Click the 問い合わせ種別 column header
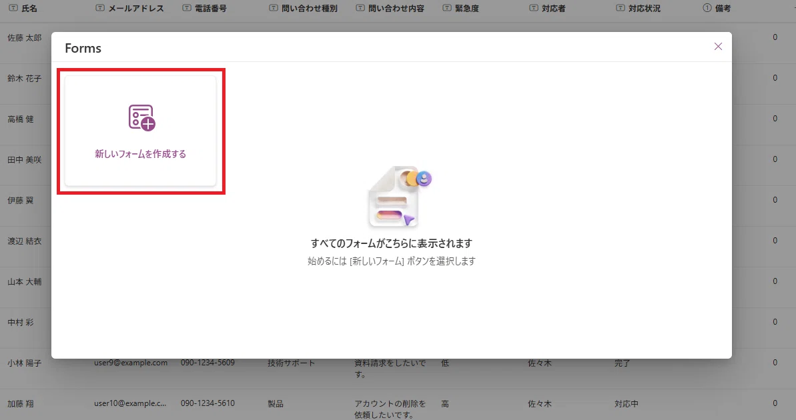Viewport: 796px width, 420px height. click(x=309, y=8)
